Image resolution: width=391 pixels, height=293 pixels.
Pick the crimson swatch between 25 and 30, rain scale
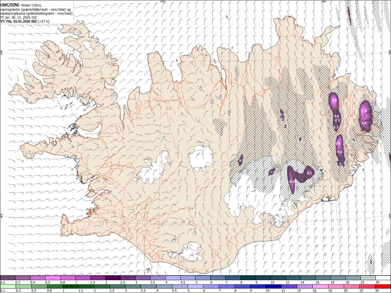pos(367,286)
